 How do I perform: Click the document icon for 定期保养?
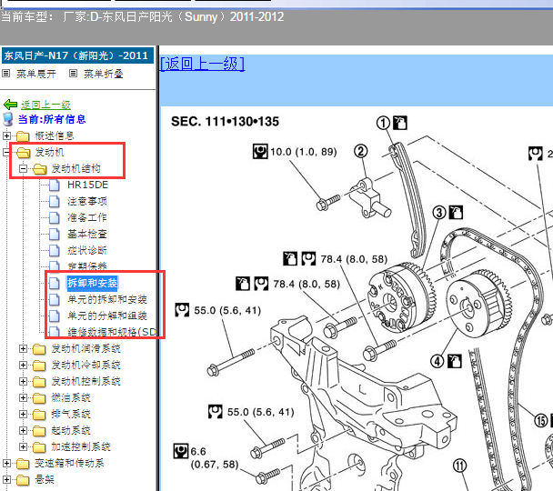click(x=54, y=266)
